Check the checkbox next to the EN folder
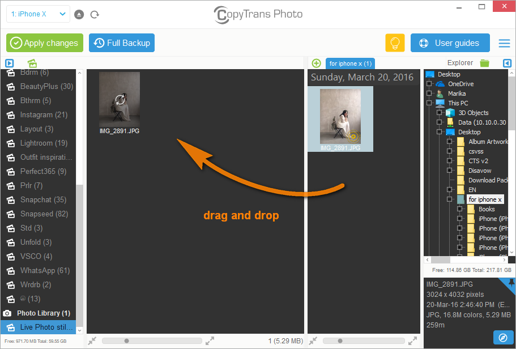Viewport: 516px width, 349px height. tap(449, 190)
